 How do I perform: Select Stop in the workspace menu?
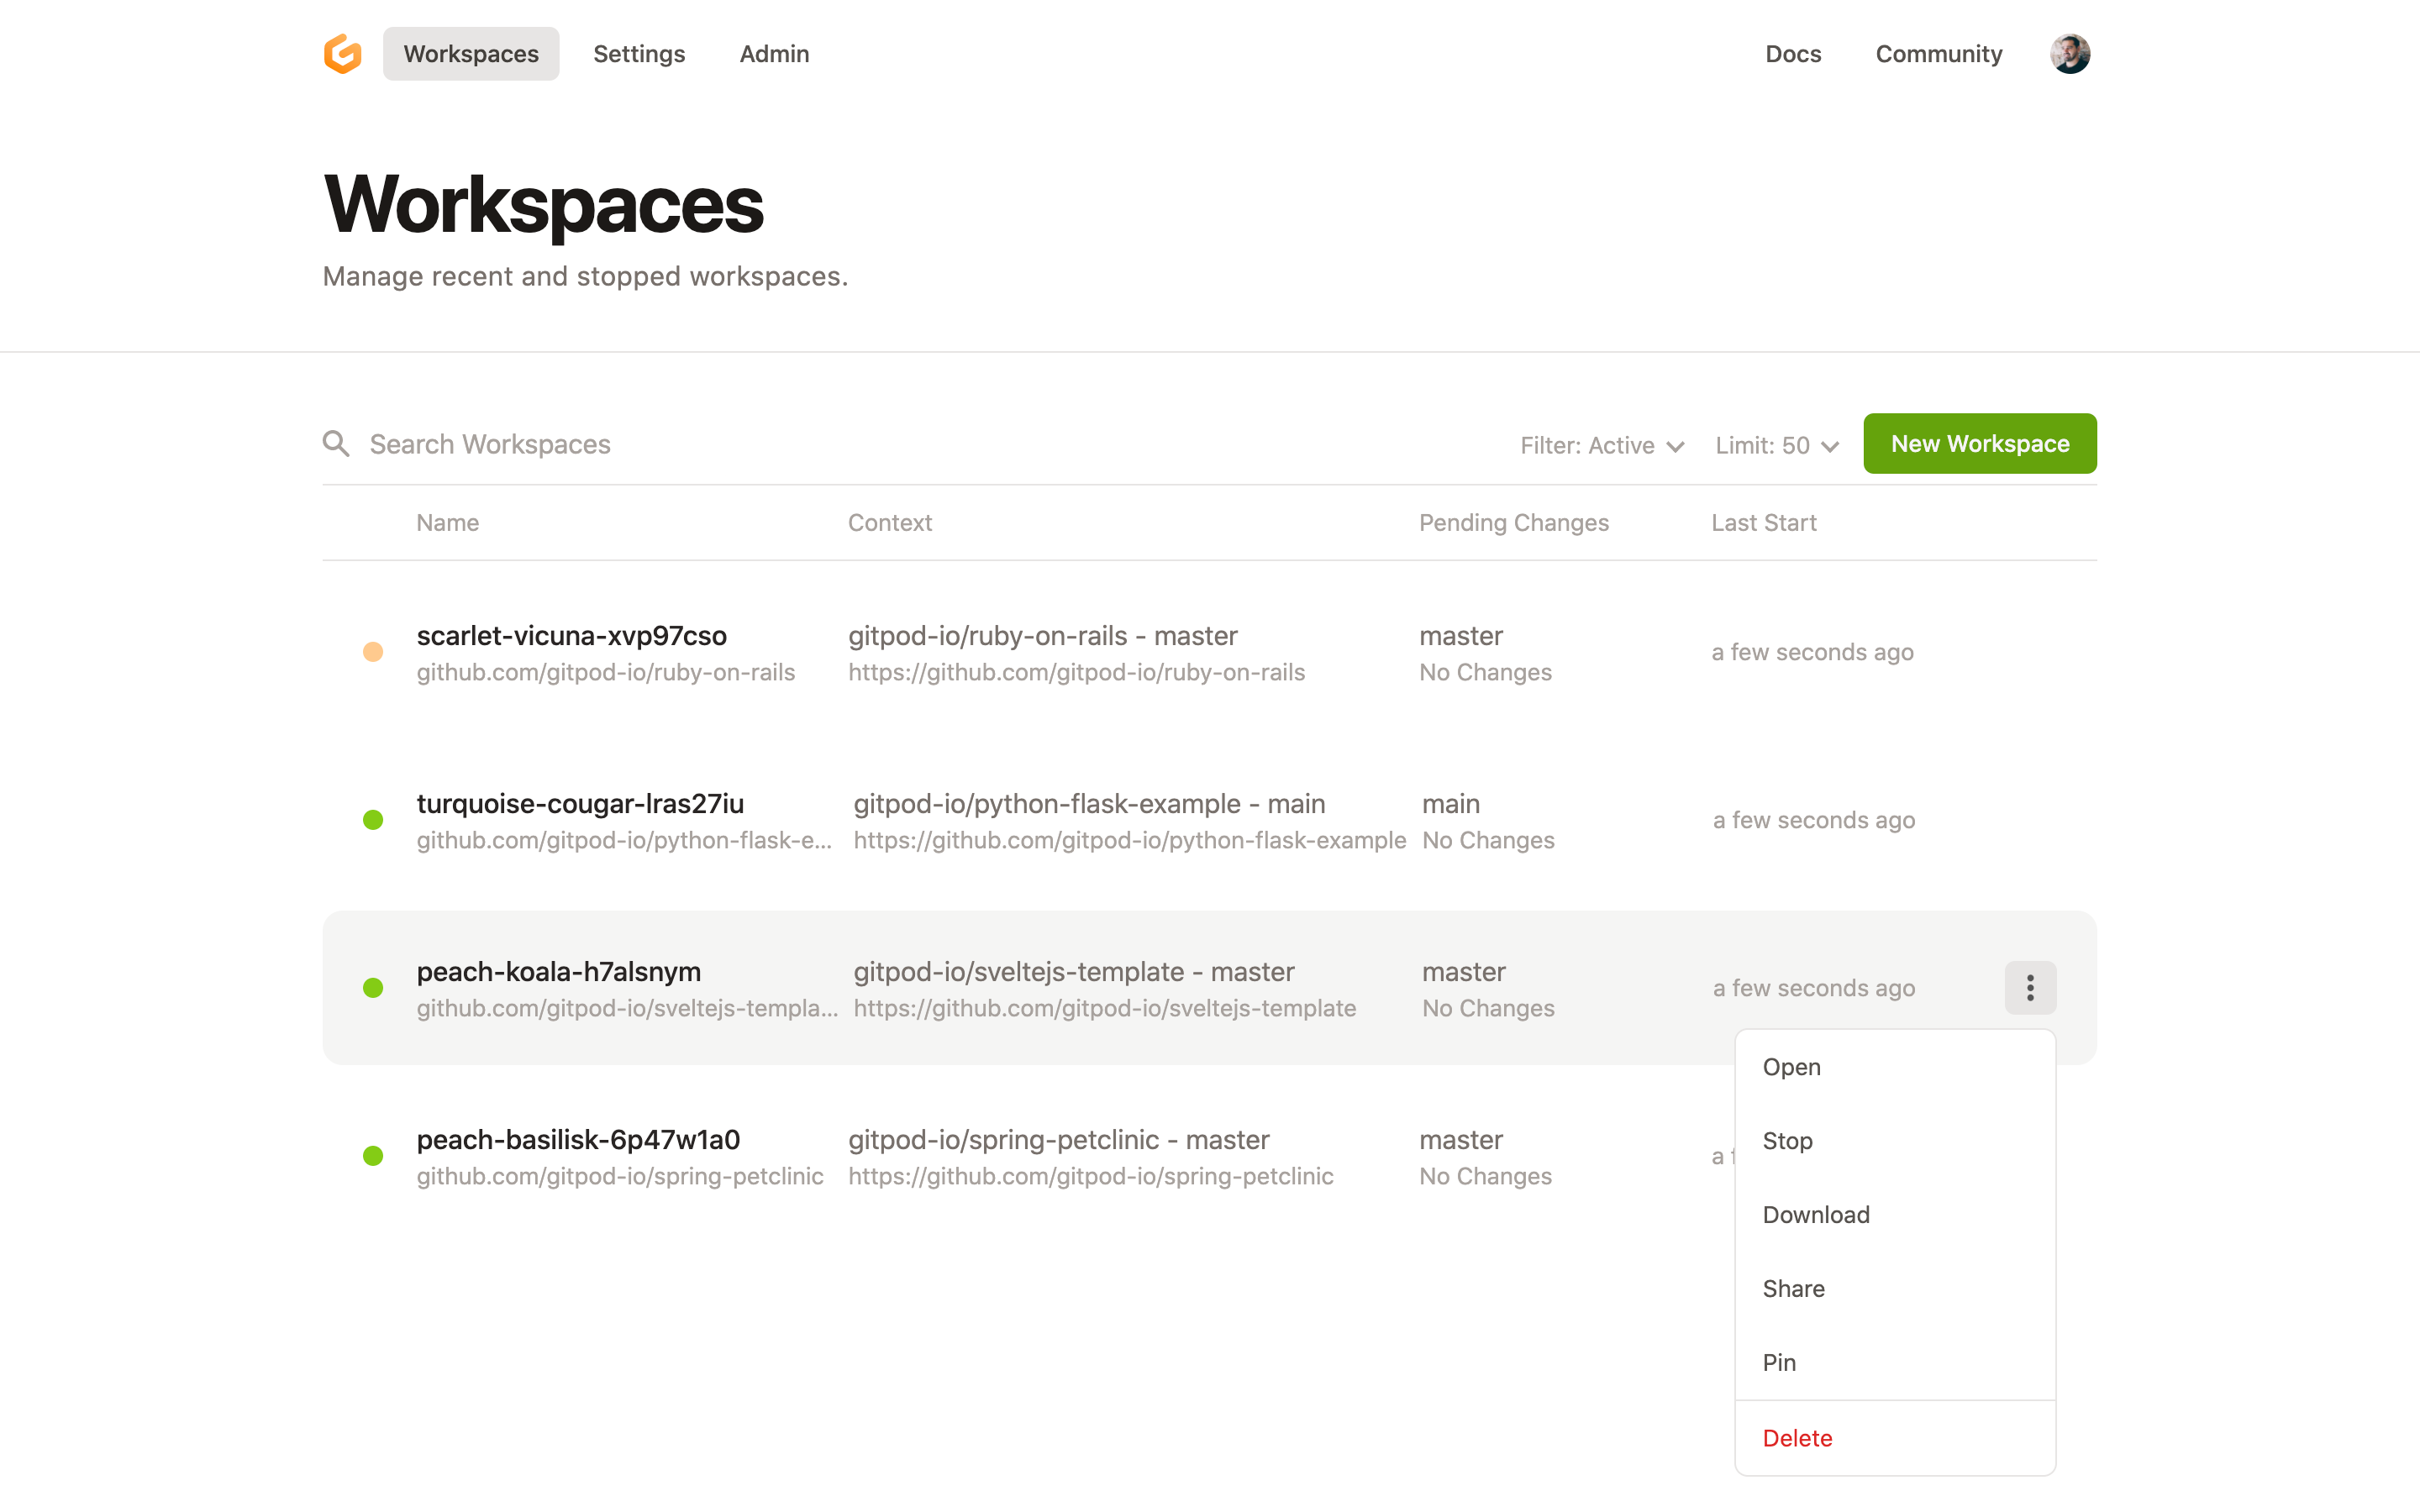1895,1141
